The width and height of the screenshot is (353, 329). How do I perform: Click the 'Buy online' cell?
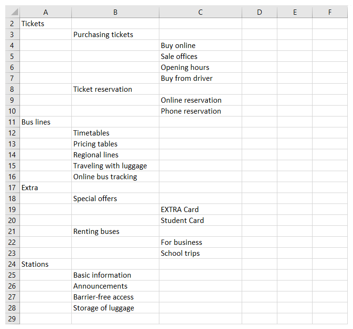(200, 46)
